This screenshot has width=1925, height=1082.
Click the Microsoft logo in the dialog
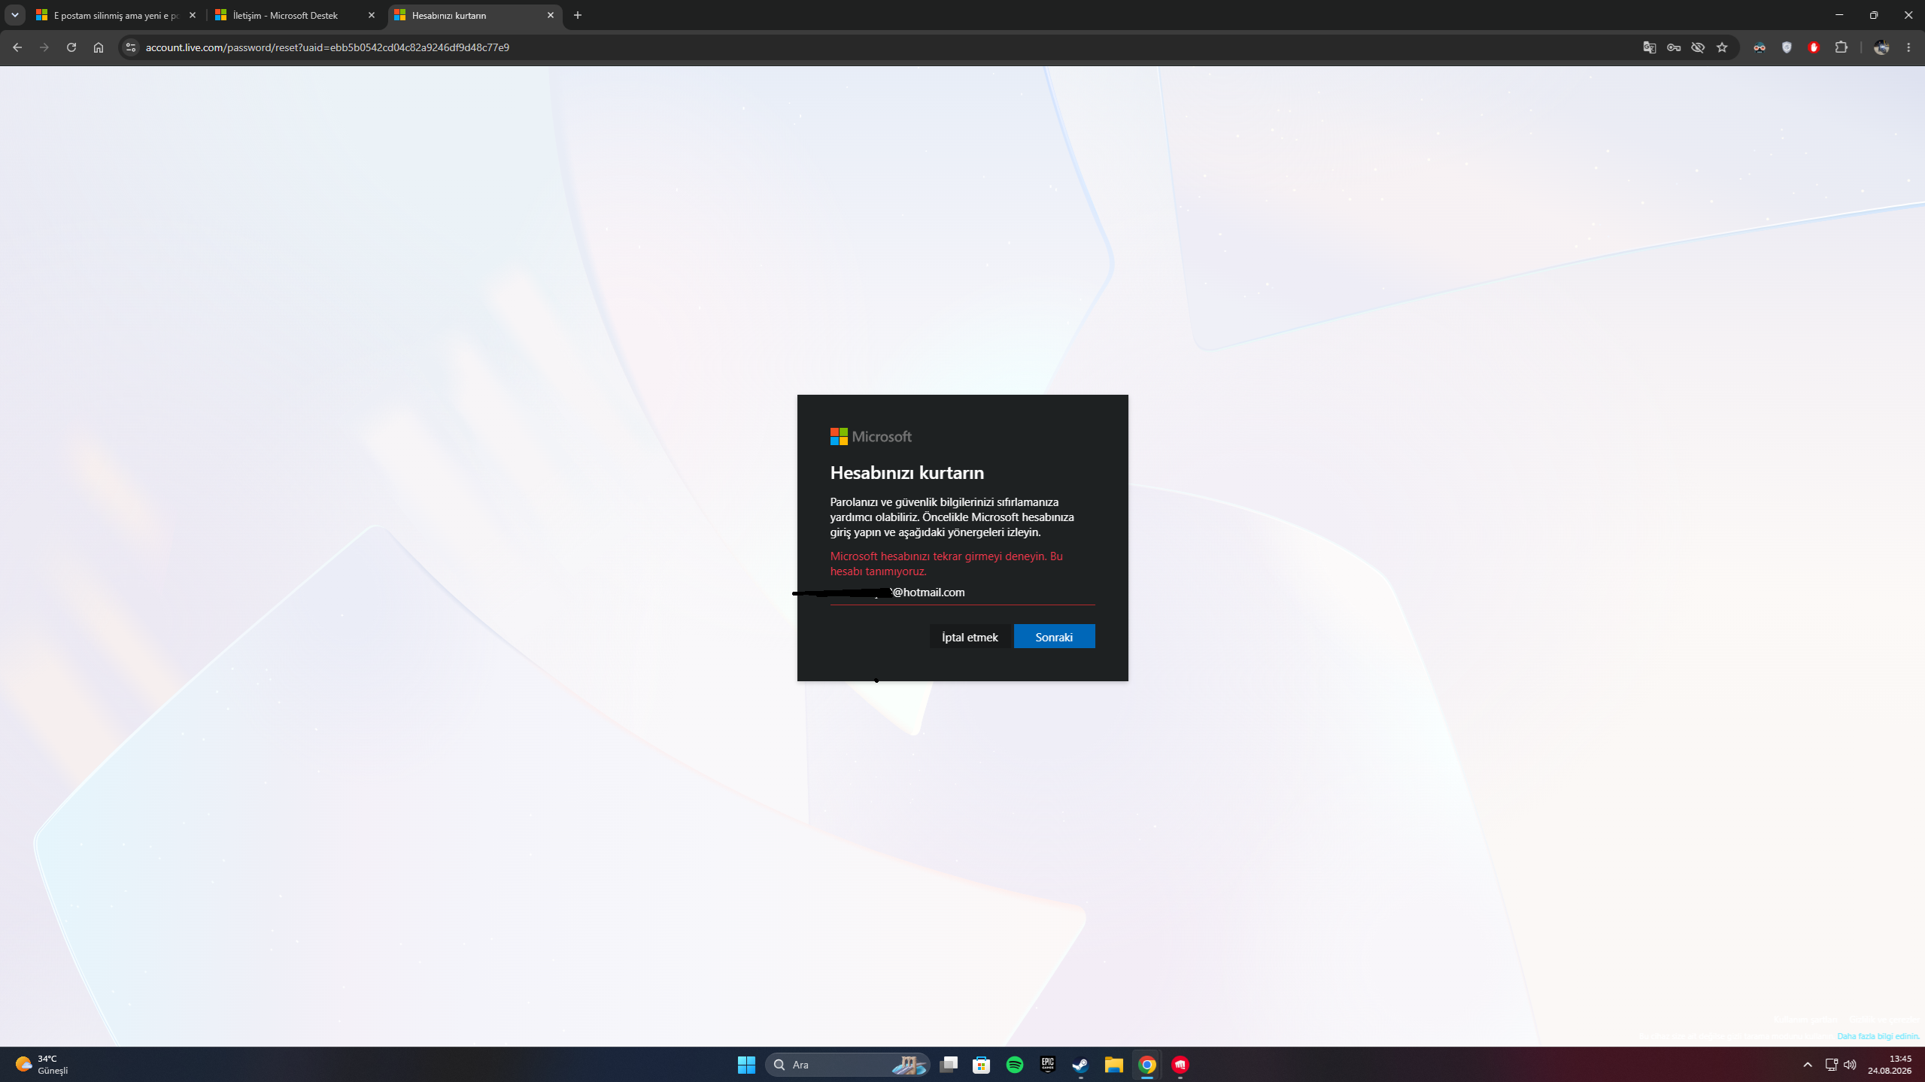pyautogui.click(x=870, y=437)
